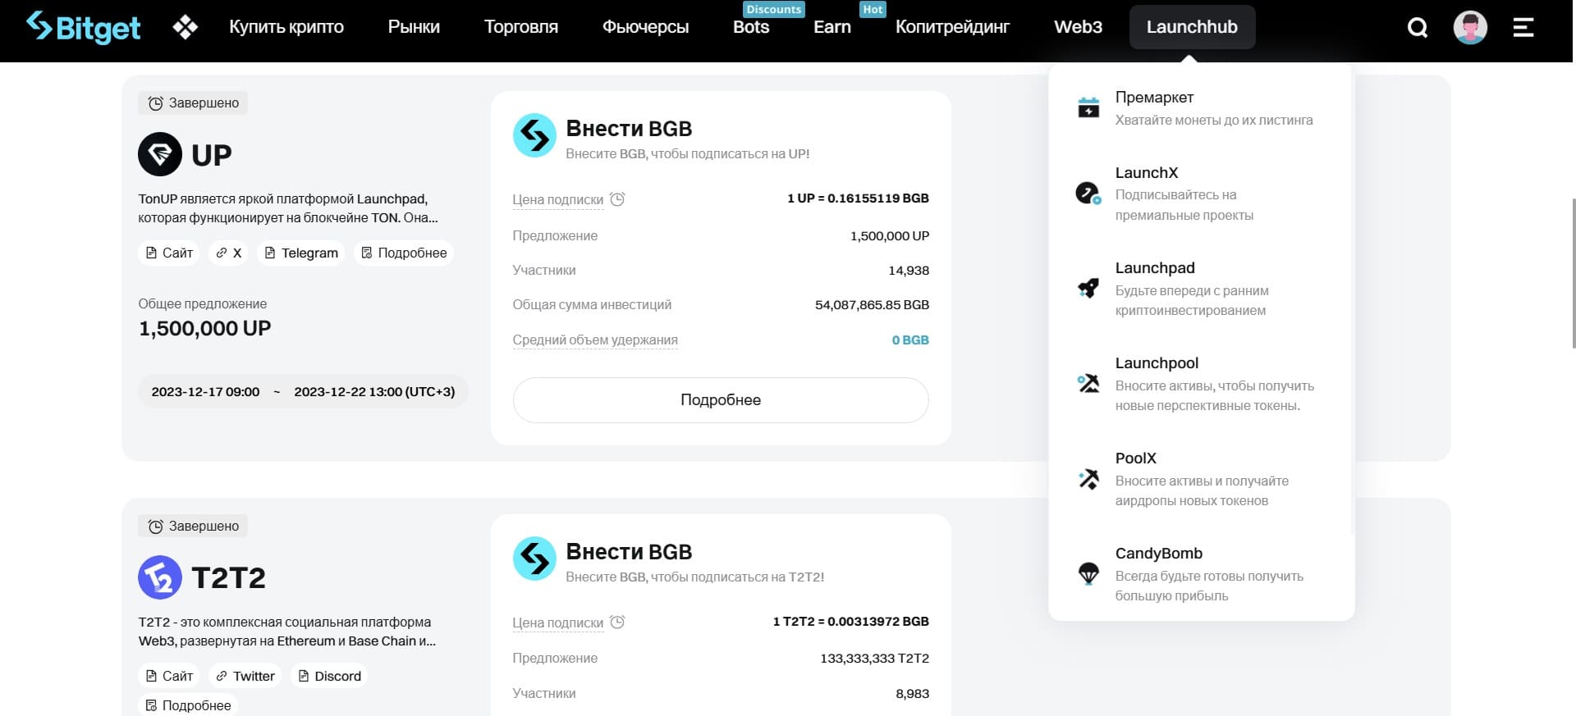Open the Рынки menu
Image resolution: width=1576 pixels, height=716 pixels.
pyautogui.click(x=414, y=27)
